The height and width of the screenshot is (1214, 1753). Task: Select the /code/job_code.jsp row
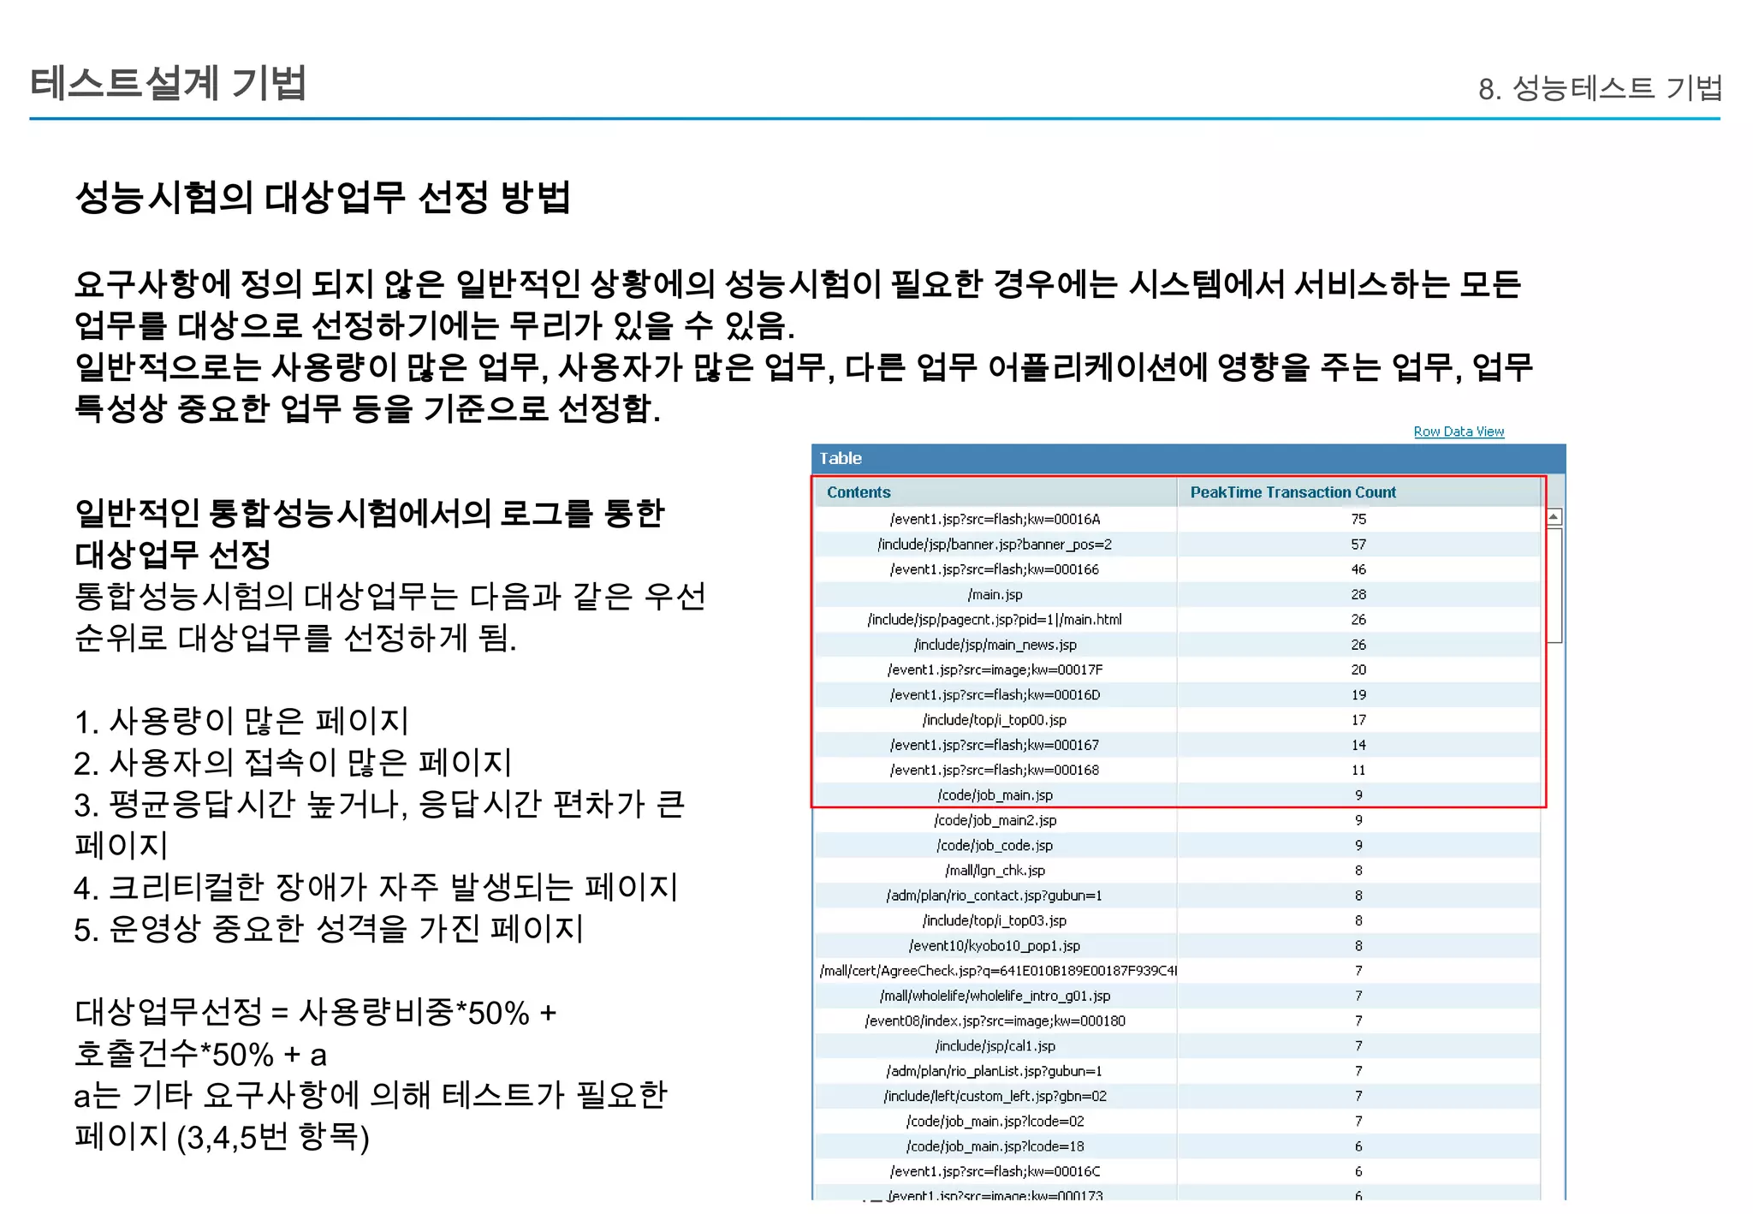click(1178, 845)
